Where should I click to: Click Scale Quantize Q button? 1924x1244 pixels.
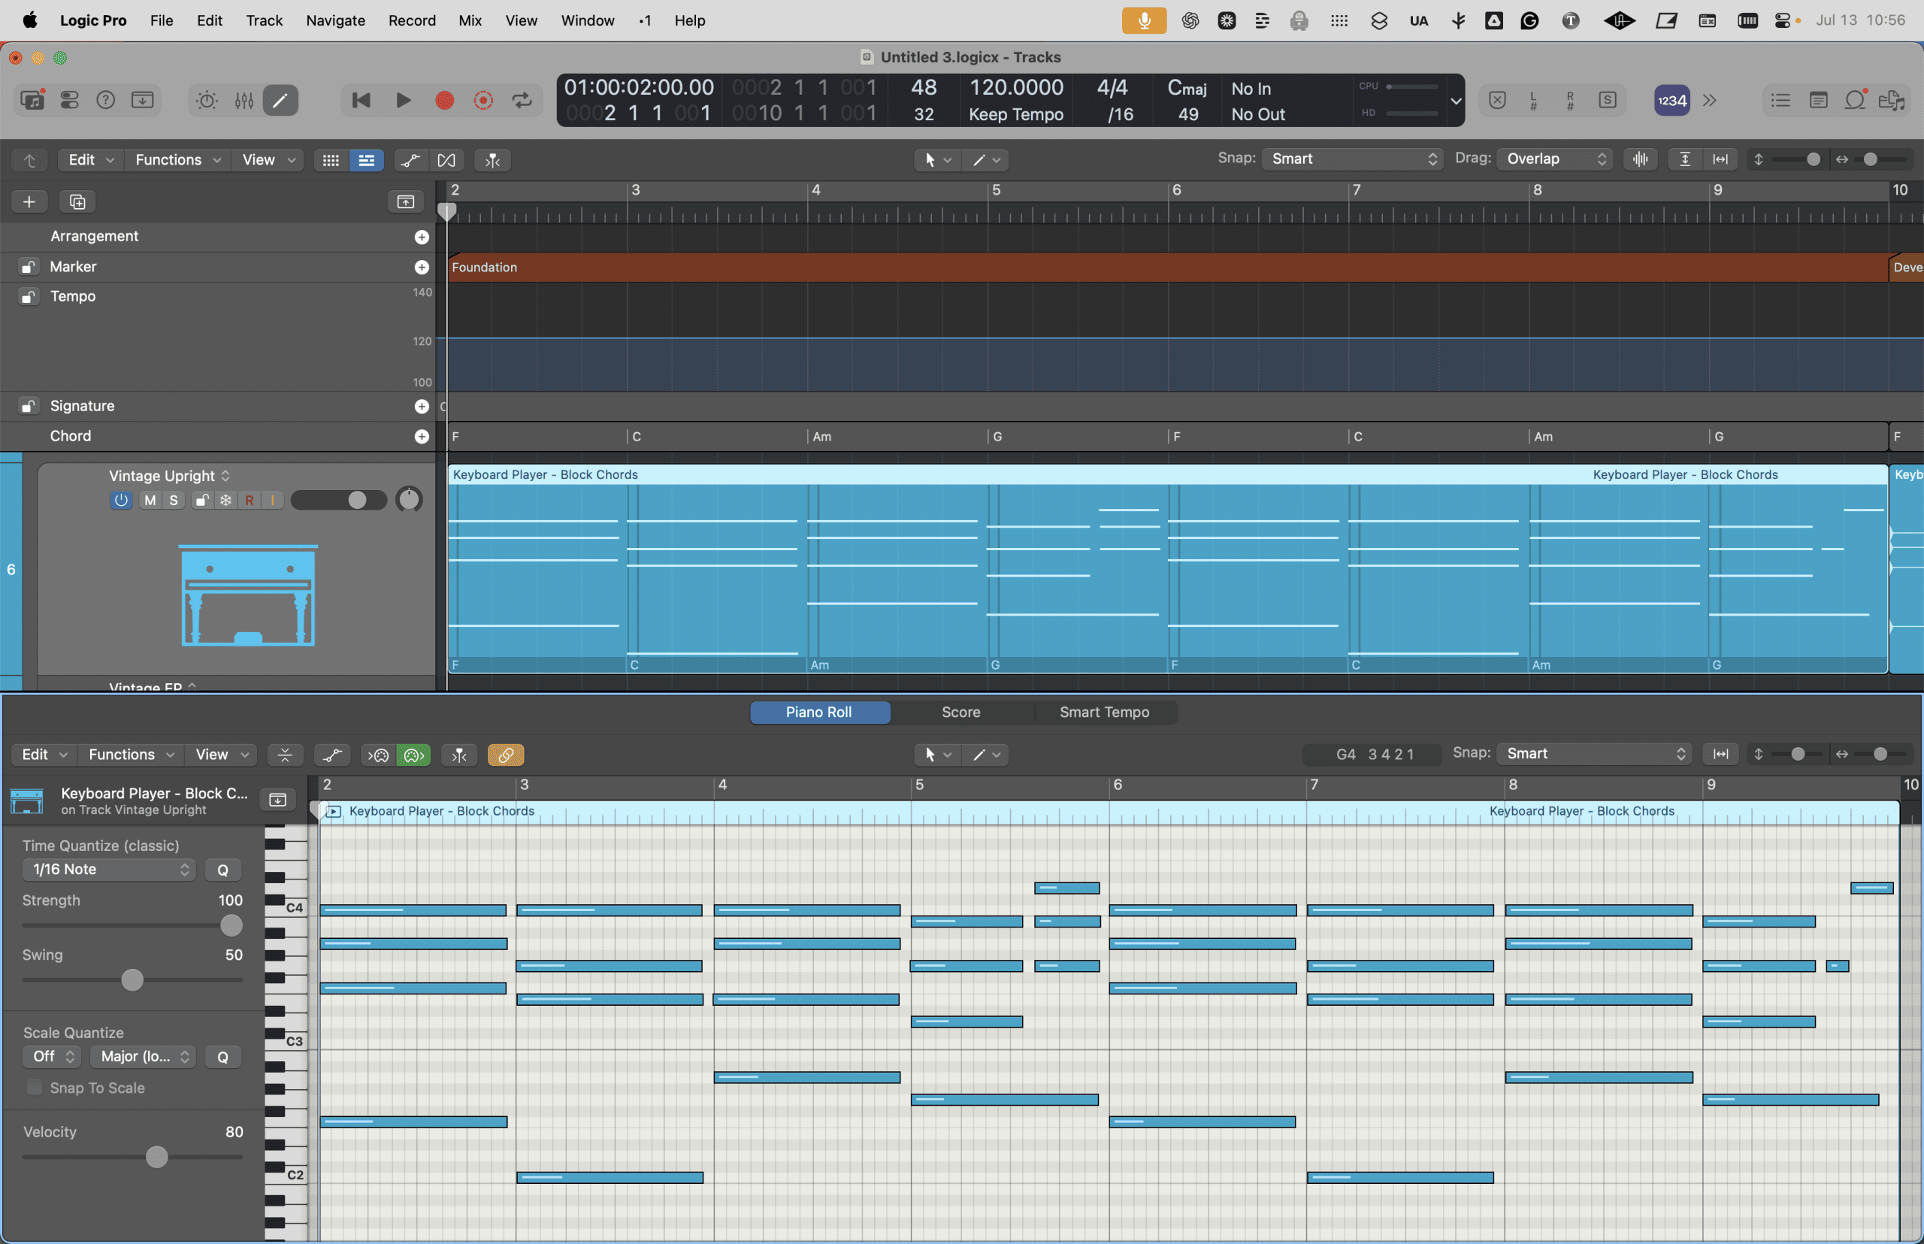point(223,1058)
